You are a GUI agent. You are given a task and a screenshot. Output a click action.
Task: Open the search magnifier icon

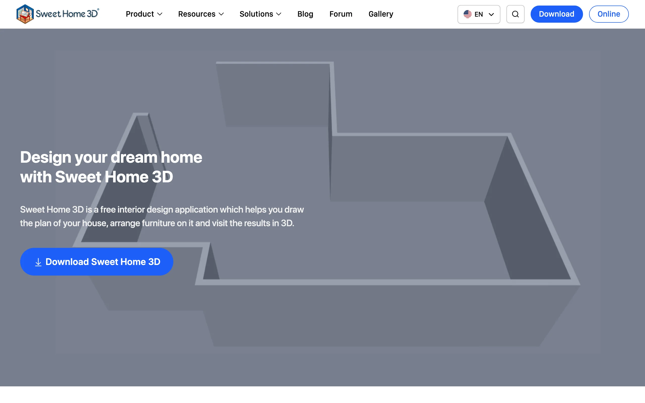[x=515, y=14]
